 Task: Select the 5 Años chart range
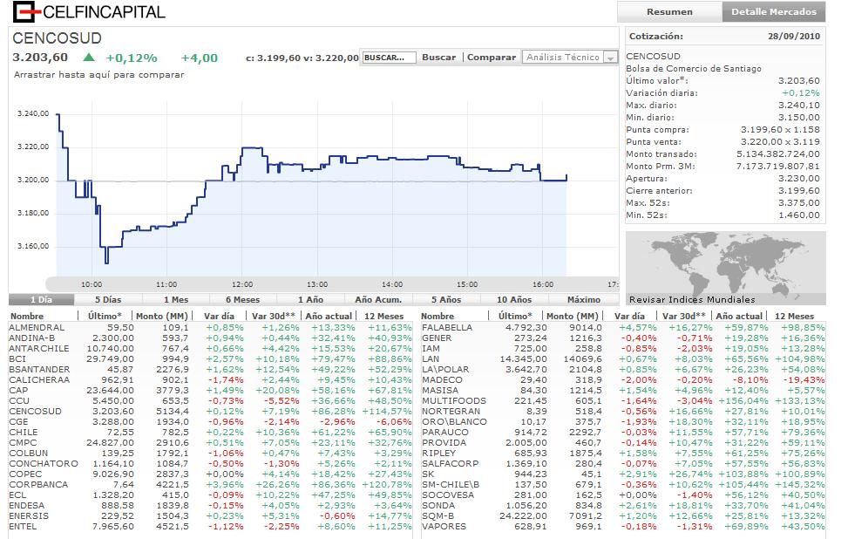pyautogui.click(x=446, y=299)
